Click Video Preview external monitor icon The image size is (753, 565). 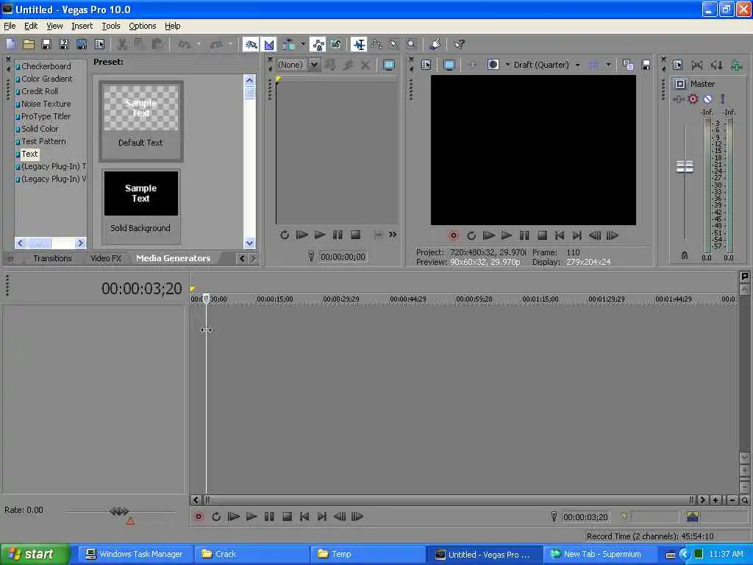click(449, 65)
